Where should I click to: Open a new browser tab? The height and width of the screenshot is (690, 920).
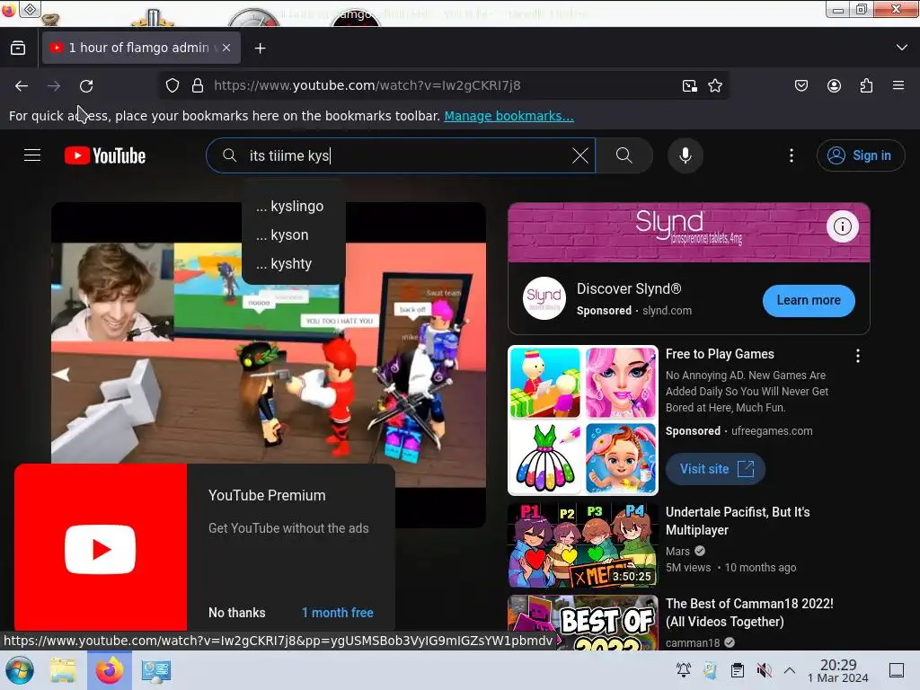click(260, 49)
